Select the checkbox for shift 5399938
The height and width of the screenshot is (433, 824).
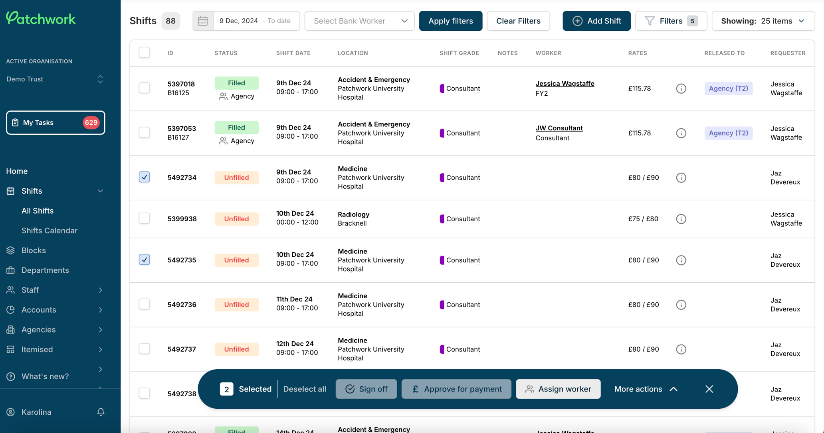click(144, 218)
